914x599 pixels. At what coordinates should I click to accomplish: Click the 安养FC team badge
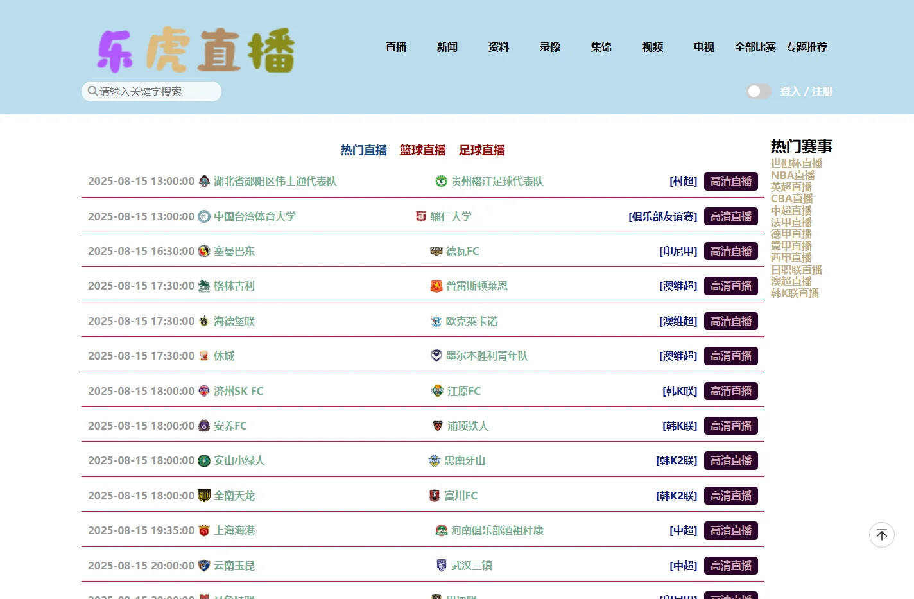pyautogui.click(x=204, y=426)
